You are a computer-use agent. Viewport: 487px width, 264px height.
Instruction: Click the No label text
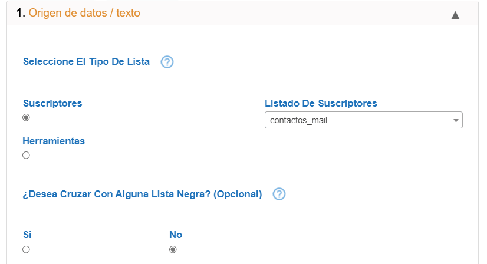point(176,235)
